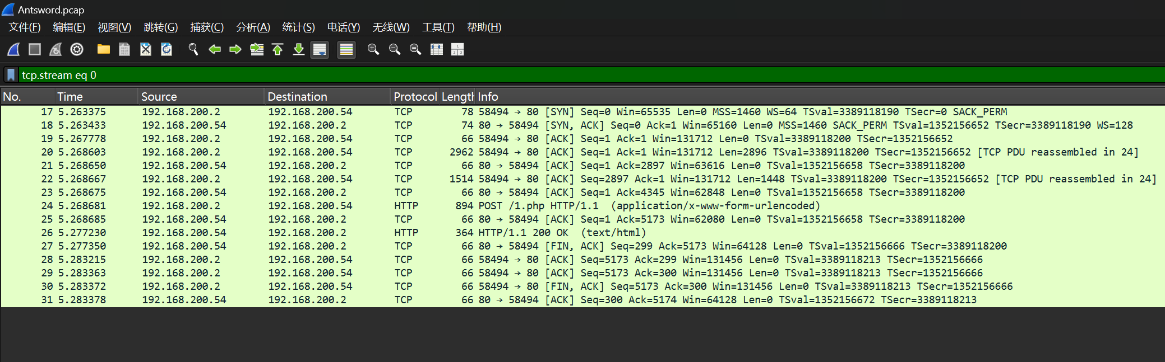
Task: Sort packets by the Source column header
Action: pos(159,97)
